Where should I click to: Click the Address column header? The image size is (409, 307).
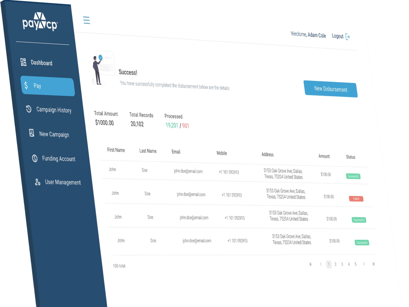tap(267, 154)
